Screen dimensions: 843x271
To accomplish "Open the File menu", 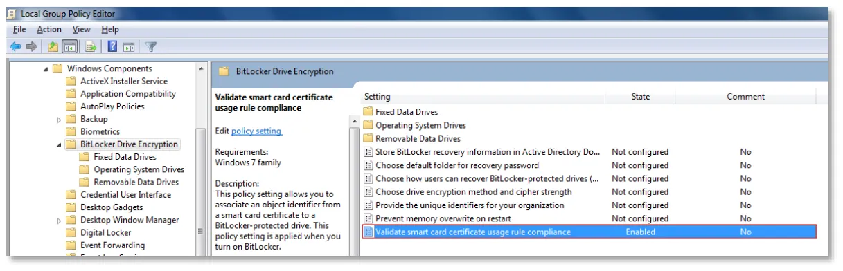I will 19,30.
